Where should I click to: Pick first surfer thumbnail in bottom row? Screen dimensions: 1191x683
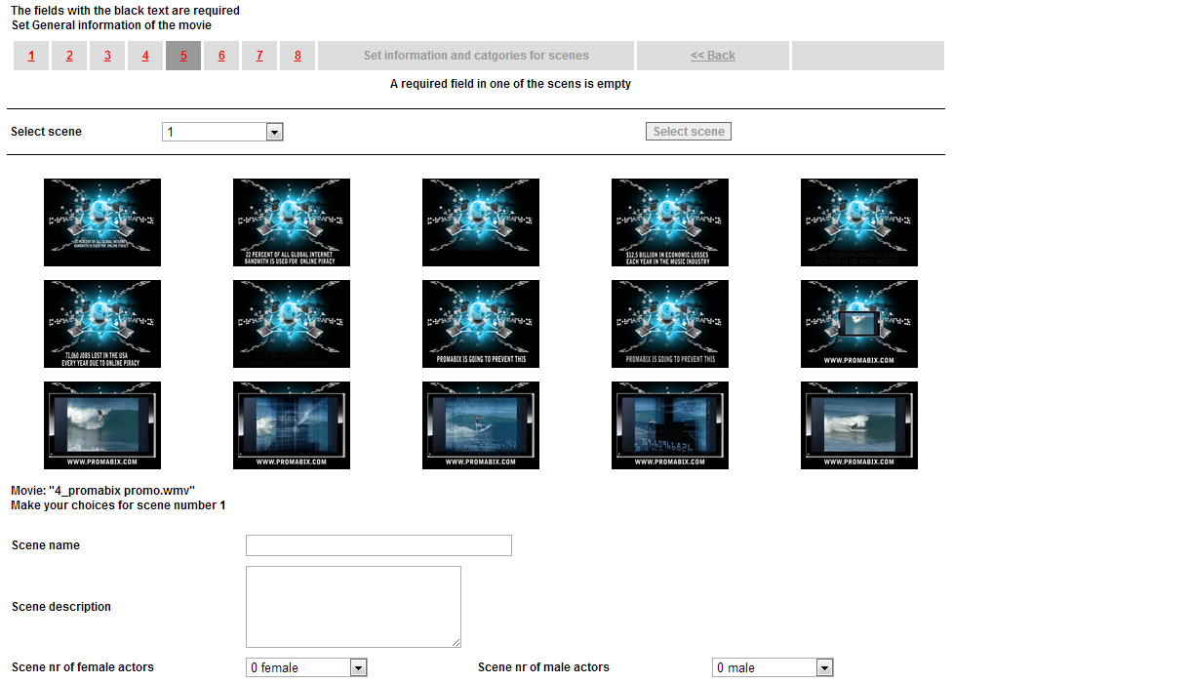coord(102,425)
